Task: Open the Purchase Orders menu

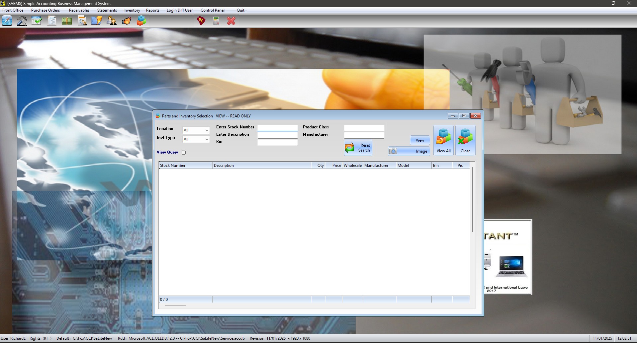Action: tap(45, 10)
